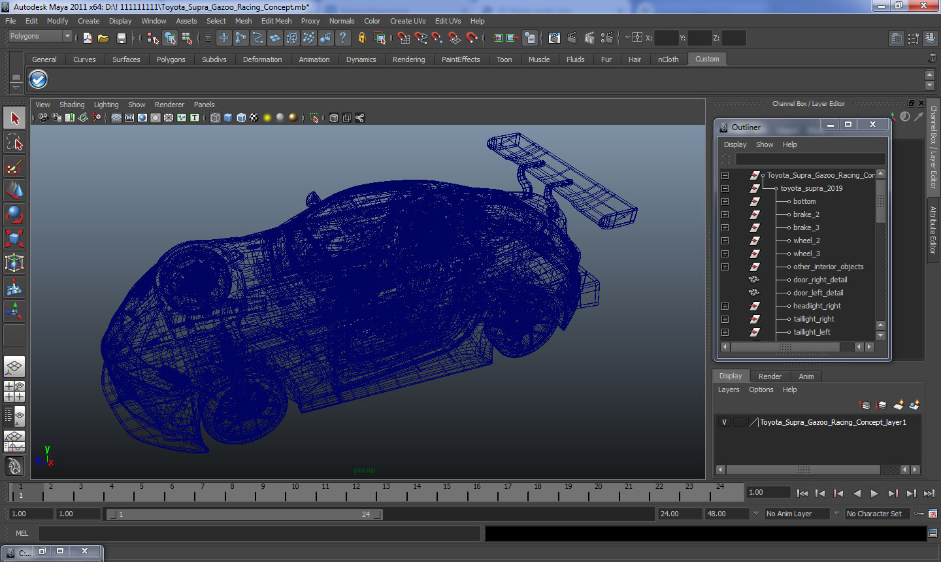The image size is (941, 562).
Task: Pick the Soft Modification tool
Action: (x=14, y=287)
